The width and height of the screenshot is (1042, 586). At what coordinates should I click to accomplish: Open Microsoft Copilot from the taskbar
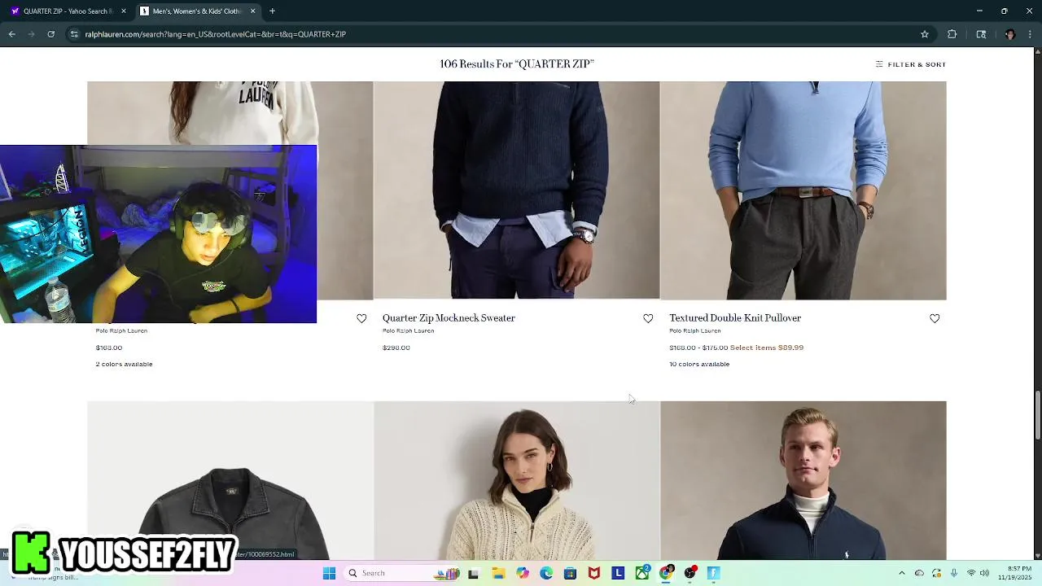tap(523, 573)
